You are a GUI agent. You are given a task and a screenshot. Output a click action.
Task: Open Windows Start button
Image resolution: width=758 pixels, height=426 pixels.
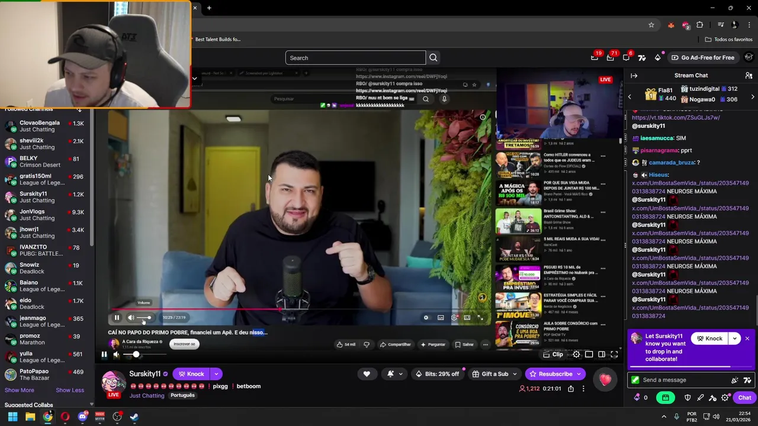coord(12,417)
